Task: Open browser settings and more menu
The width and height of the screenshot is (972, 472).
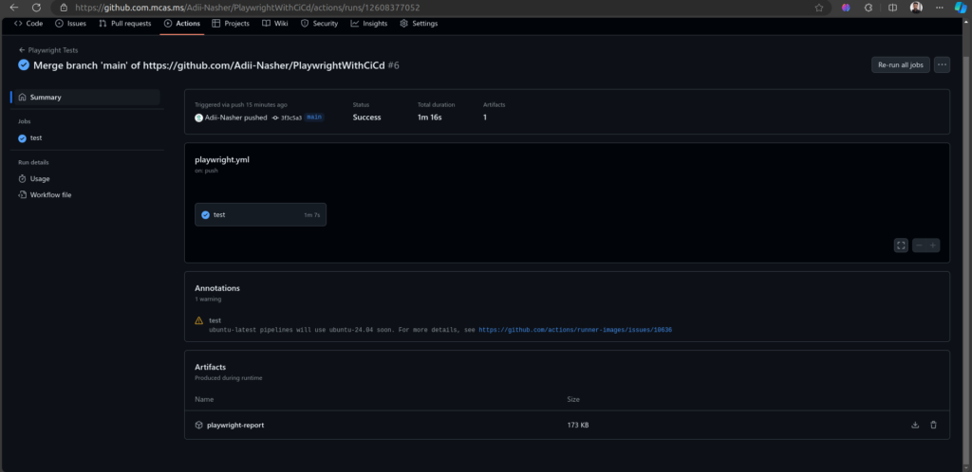Action: pyautogui.click(x=940, y=8)
